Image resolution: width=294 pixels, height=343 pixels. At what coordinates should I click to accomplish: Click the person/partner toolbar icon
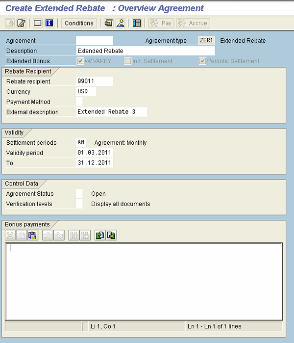click(120, 23)
